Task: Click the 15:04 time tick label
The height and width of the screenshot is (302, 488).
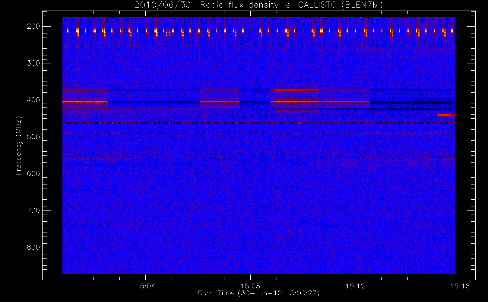Action: (146, 286)
